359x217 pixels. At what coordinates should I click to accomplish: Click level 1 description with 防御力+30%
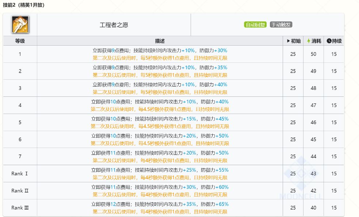point(160,54)
